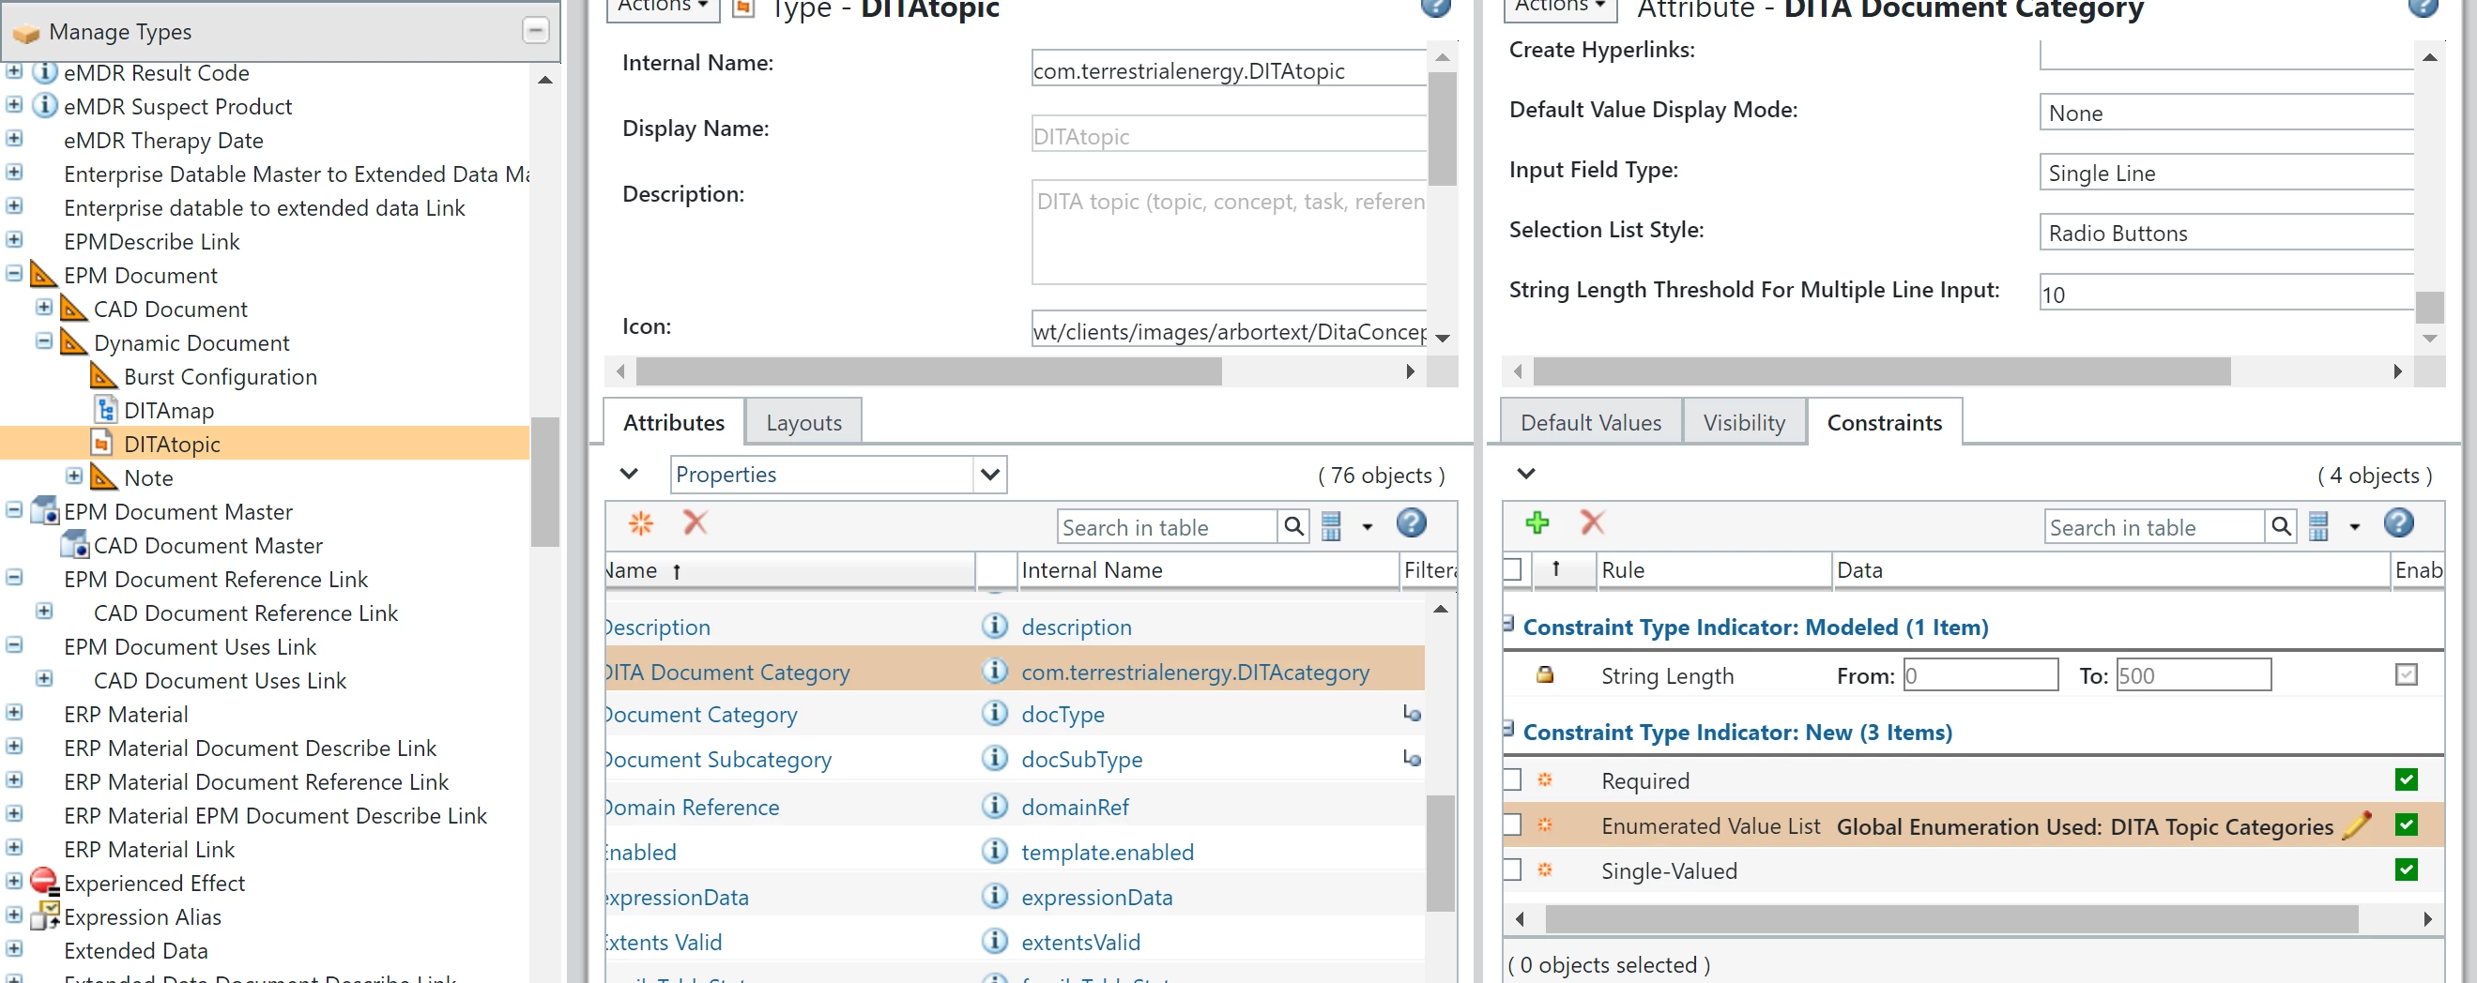Tick the Enumerated Value List row checkbox
This screenshot has width=2477, height=983.
[x=1512, y=824]
